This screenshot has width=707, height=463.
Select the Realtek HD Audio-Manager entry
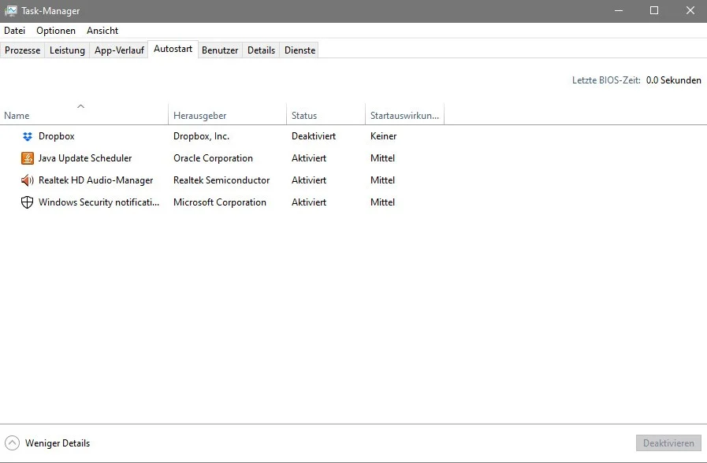point(95,180)
